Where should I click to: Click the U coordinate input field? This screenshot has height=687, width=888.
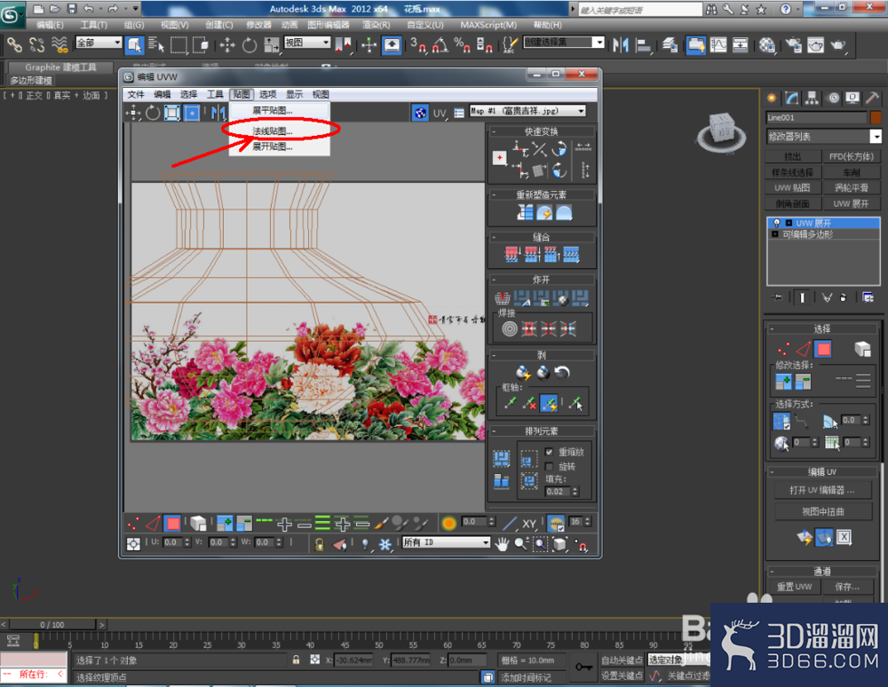pos(171,542)
